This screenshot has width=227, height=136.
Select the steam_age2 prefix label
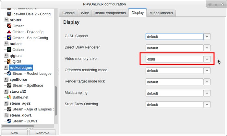pos(20,103)
